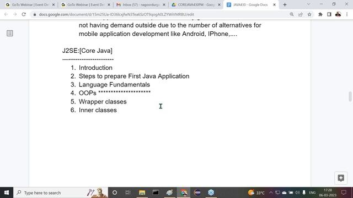Click the docs.google.com address bar URL
The image size is (353, 198).
(116, 14)
